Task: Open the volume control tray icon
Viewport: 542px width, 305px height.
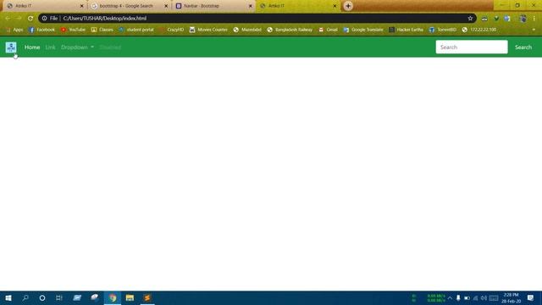Action: (x=484, y=298)
